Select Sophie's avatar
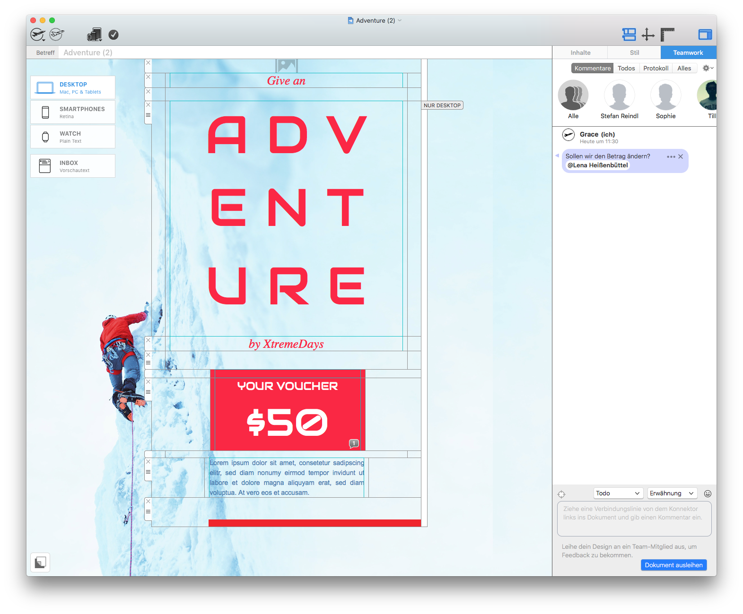This screenshot has height=614, width=743. coord(666,95)
